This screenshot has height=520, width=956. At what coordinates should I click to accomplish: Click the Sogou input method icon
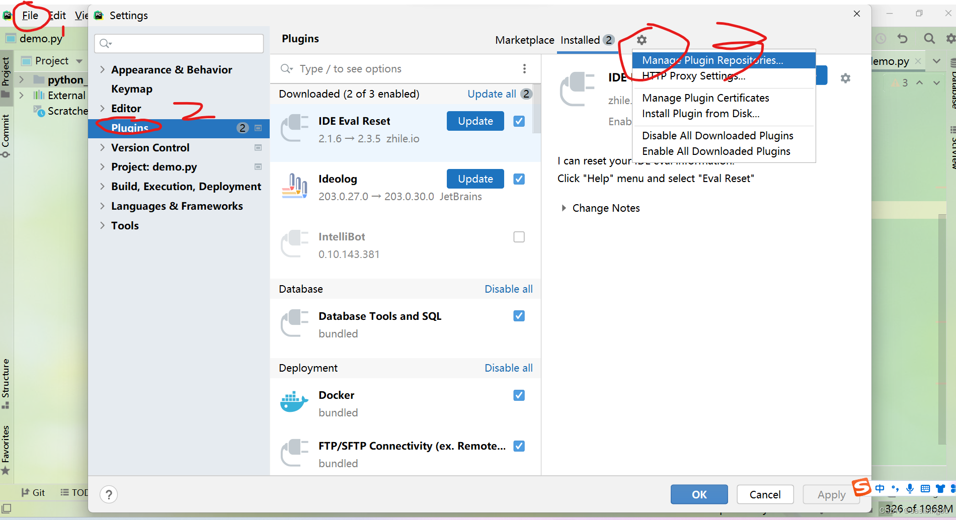click(861, 487)
